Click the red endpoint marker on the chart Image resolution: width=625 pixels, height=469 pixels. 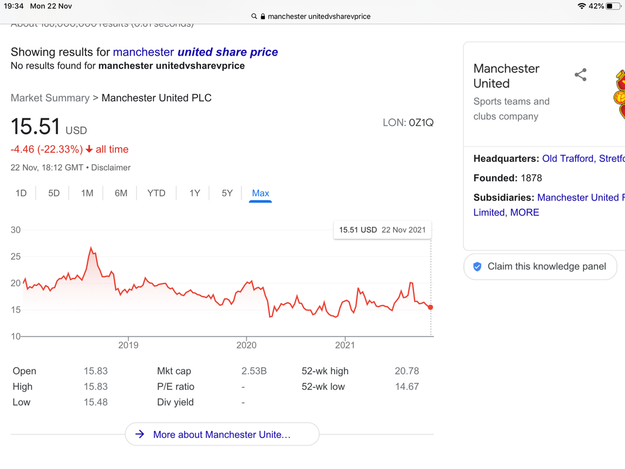[431, 307]
